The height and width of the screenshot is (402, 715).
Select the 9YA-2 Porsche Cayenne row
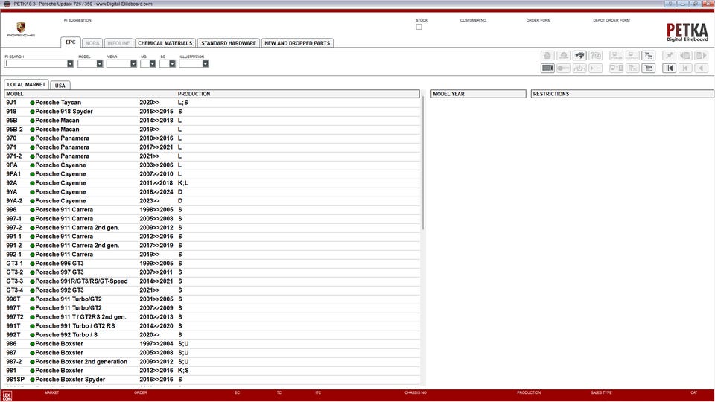pyautogui.click(x=212, y=201)
